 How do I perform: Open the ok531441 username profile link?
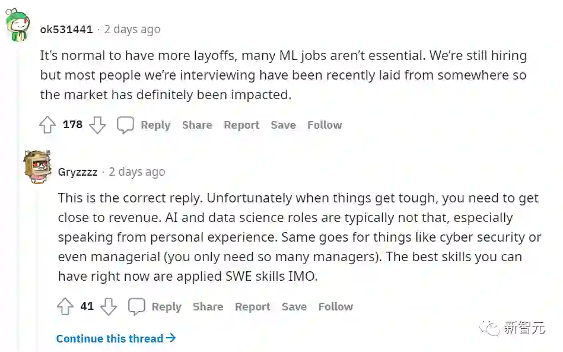click(66, 29)
